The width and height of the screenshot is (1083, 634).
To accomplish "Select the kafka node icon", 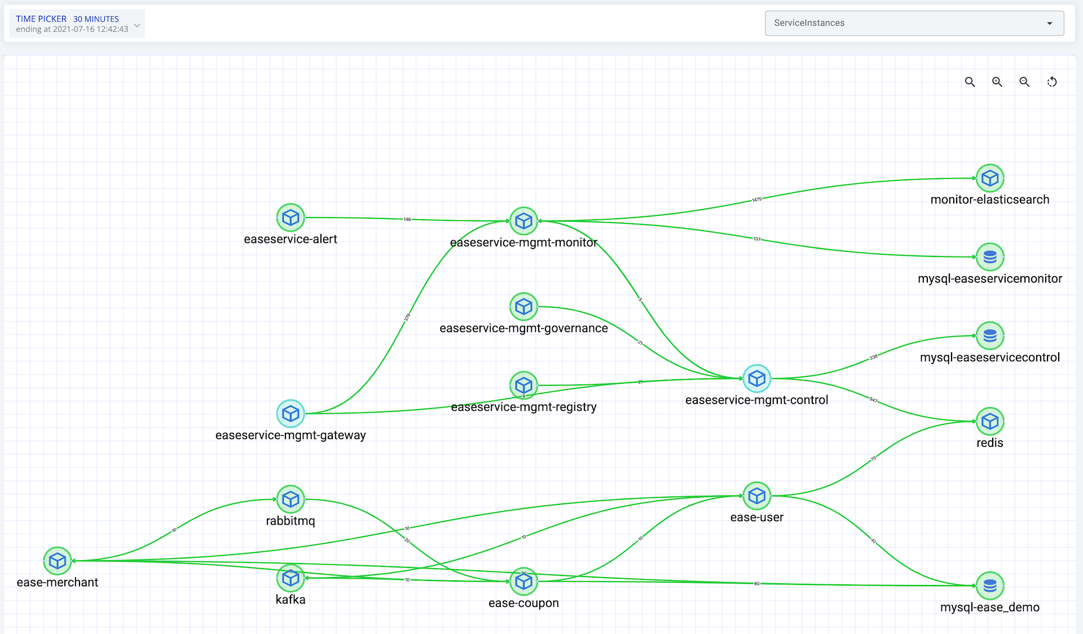I will 290,578.
